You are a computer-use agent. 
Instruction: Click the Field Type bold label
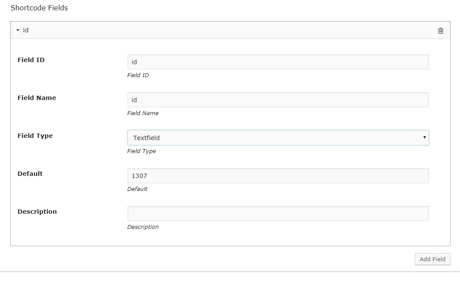click(x=35, y=136)
